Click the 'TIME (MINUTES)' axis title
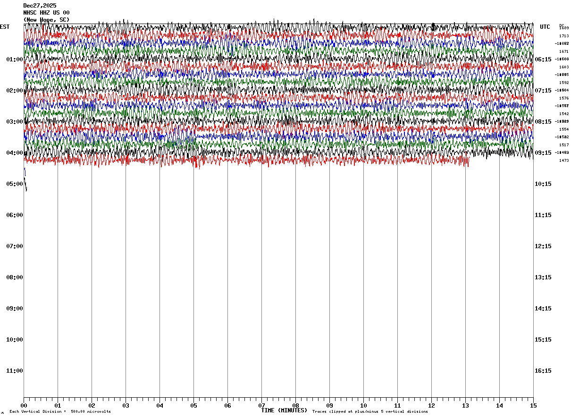 click(x=284, y=410)
